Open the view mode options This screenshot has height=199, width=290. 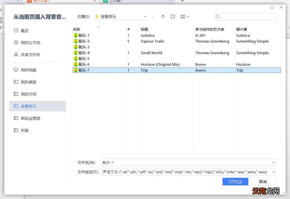click(x=185, y=17)
